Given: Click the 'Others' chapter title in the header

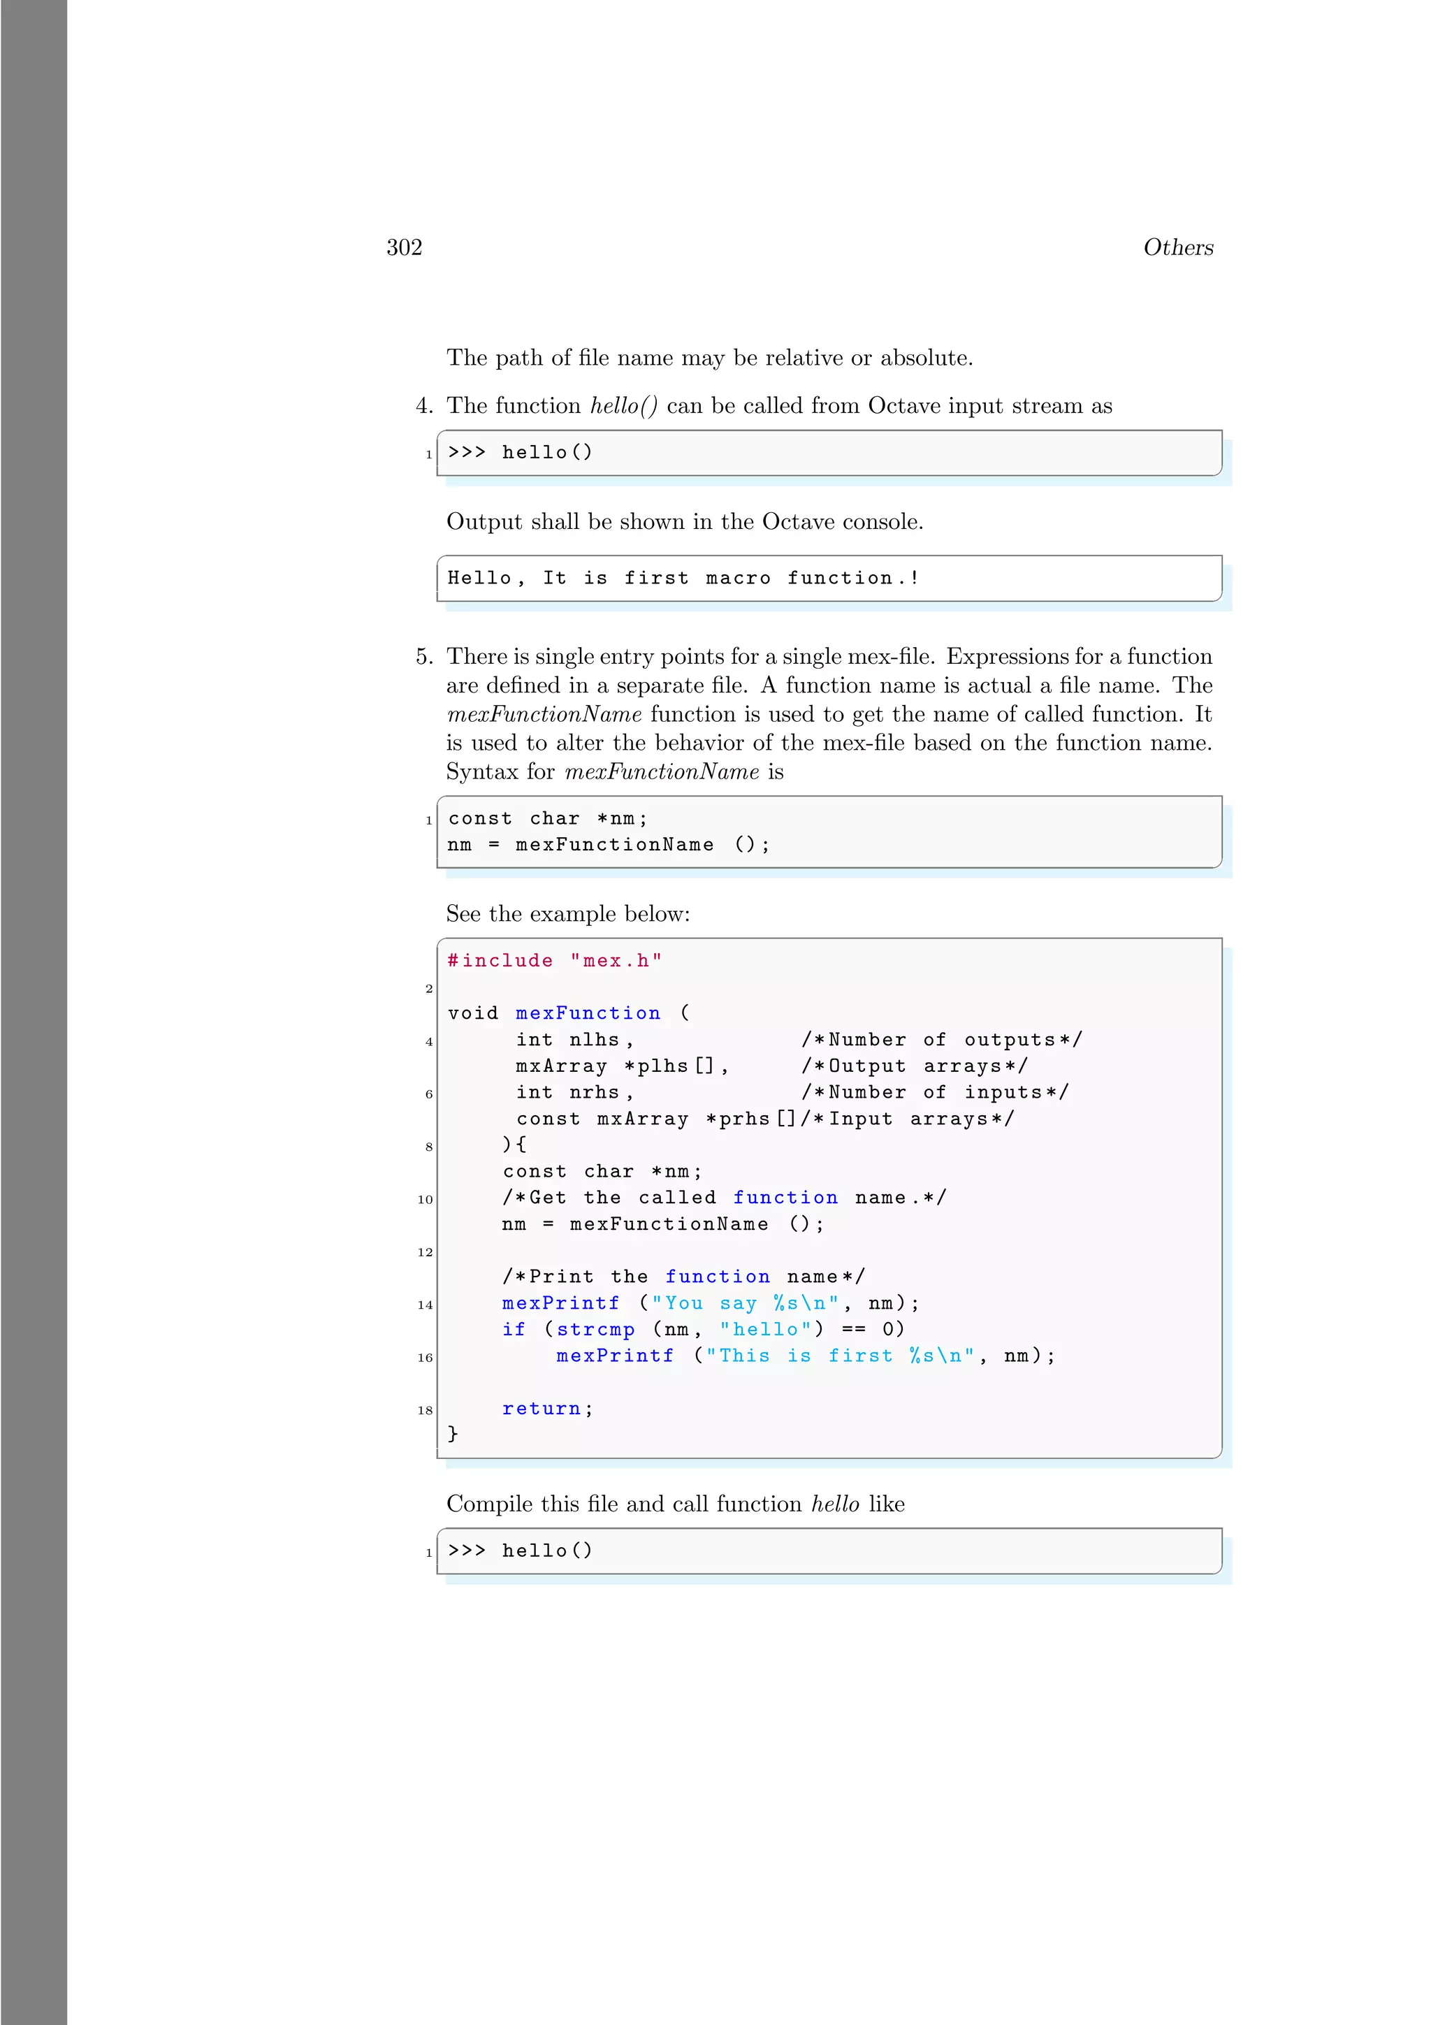Looking at the screenshot, I should point(1178,247).
